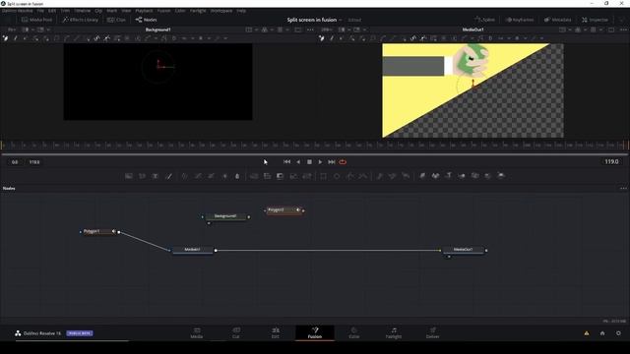
Task: Stop playback
Action: point(309,162)
